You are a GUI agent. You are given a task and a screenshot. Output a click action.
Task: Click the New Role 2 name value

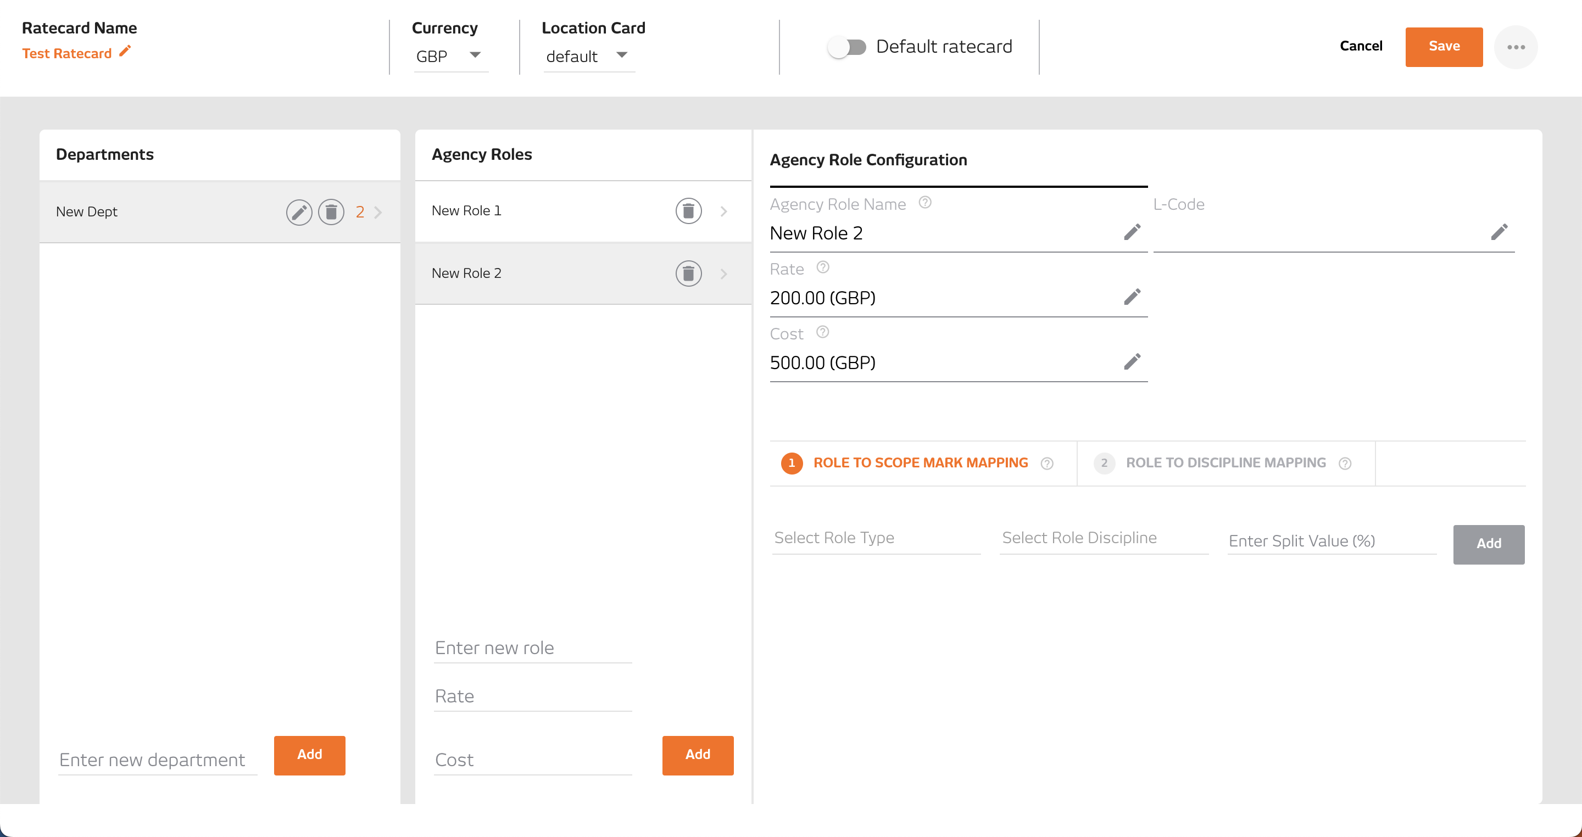click(816, 233)
